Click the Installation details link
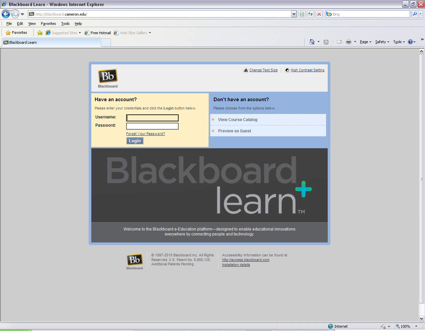425x331 pixels. coord(236,265)
